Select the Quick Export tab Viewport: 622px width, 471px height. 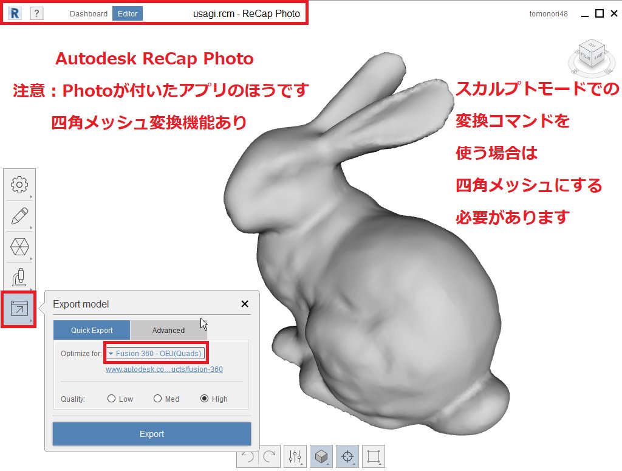pos(92,330)
